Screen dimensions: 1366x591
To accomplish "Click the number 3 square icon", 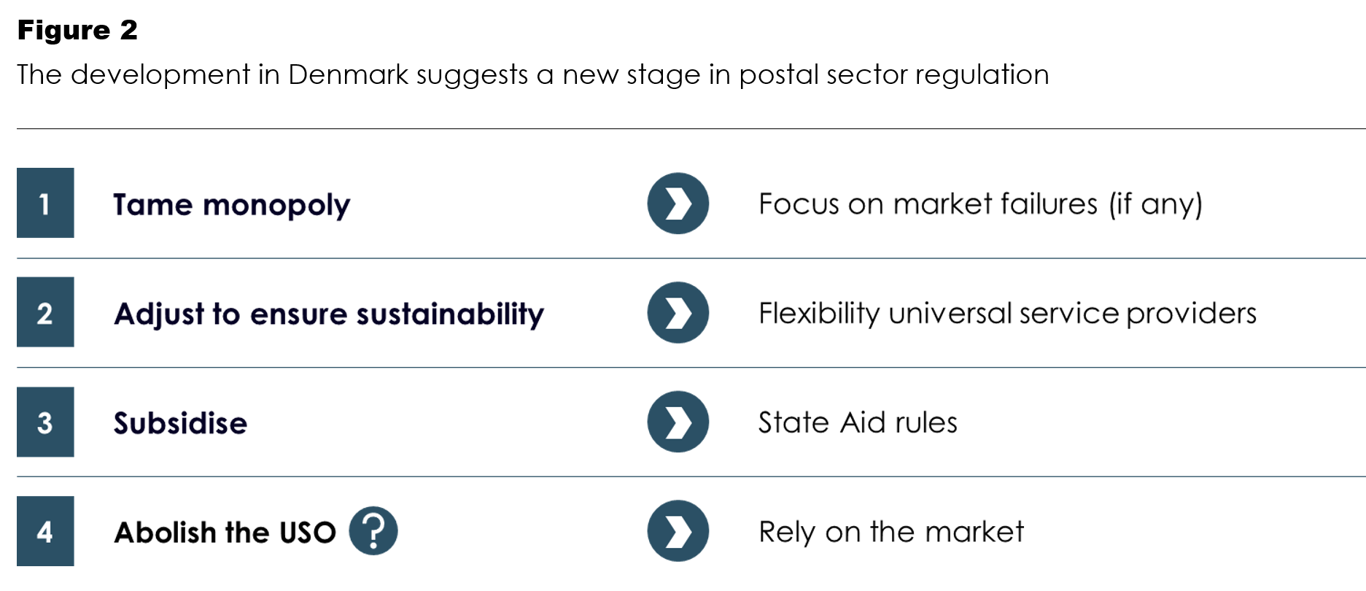I will coord(45,422).
